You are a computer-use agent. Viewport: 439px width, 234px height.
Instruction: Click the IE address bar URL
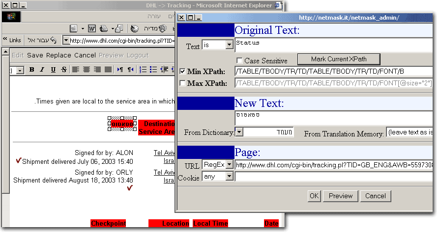[122, 41]
